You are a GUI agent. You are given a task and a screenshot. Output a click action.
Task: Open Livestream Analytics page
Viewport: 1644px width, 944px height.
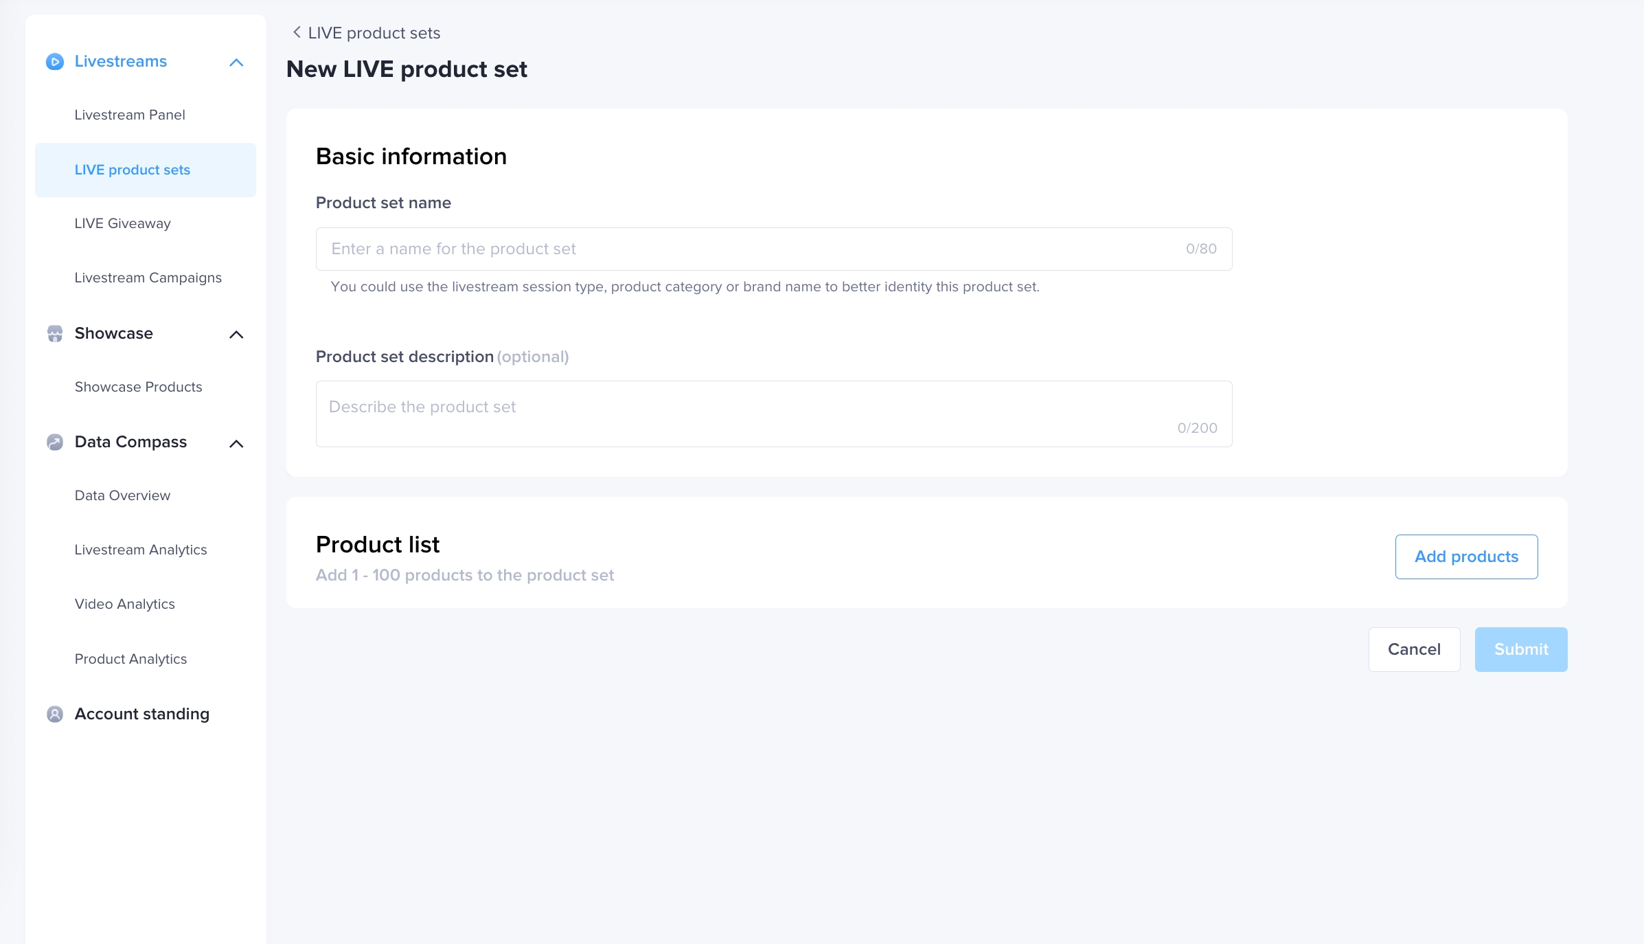click(x=141, y=550)
